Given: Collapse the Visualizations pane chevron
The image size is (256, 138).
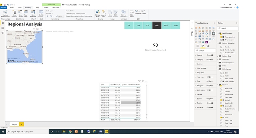Looking at the screenshot, I should point(214,23).
